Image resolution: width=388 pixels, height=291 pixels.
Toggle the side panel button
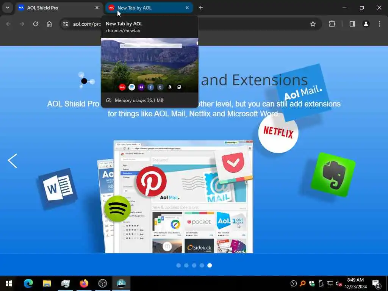352,24
